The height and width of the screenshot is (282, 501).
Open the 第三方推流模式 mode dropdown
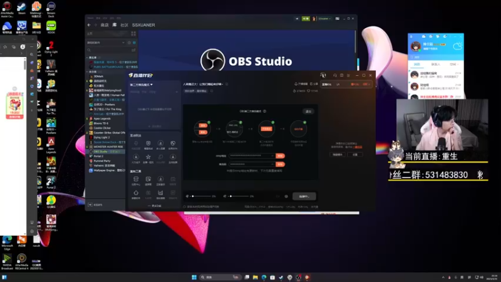click(142, 85)
